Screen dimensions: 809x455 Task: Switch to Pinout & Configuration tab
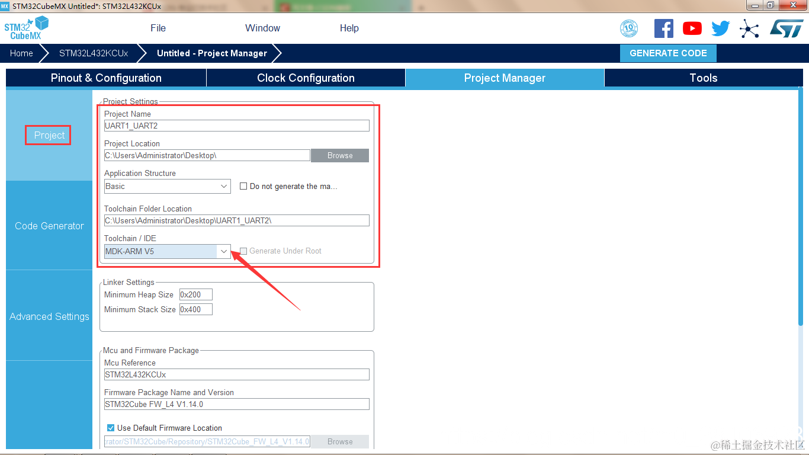click(x=106, y=78)
